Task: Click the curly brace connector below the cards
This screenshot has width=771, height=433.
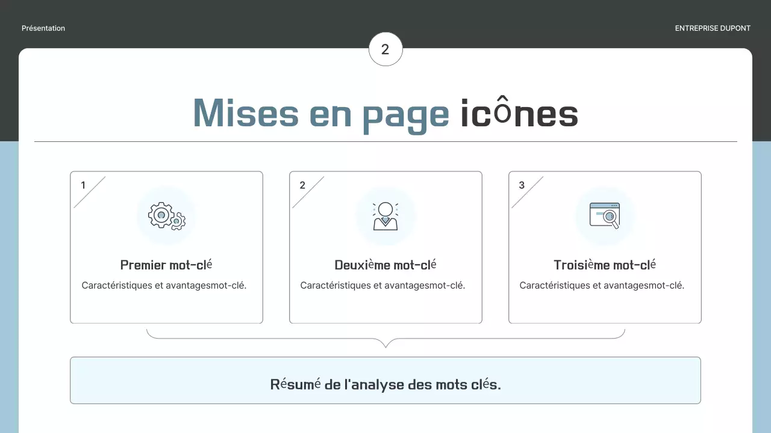Action: pos(385,340)
